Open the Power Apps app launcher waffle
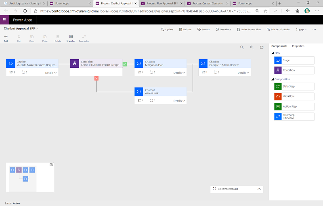Image resolution: width=323 pixels, height=206 pixels. pos(4,20)
